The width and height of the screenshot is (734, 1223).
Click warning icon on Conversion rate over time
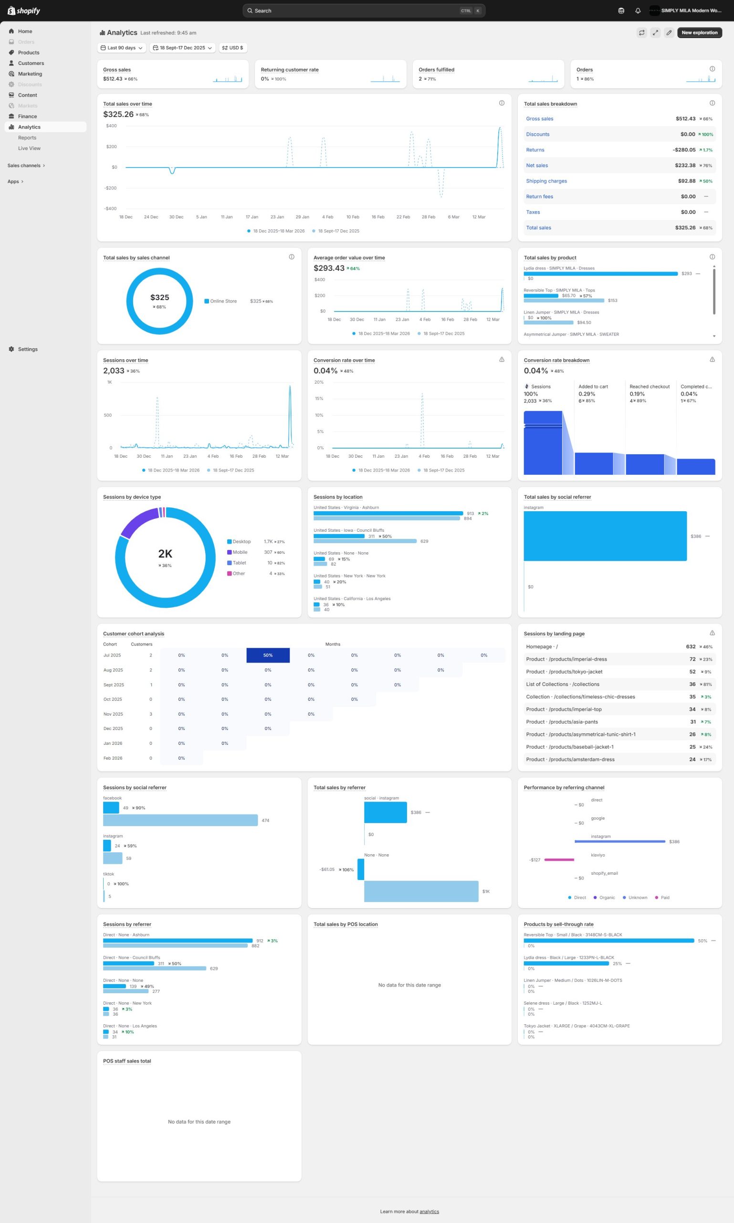tap(502, 359)
